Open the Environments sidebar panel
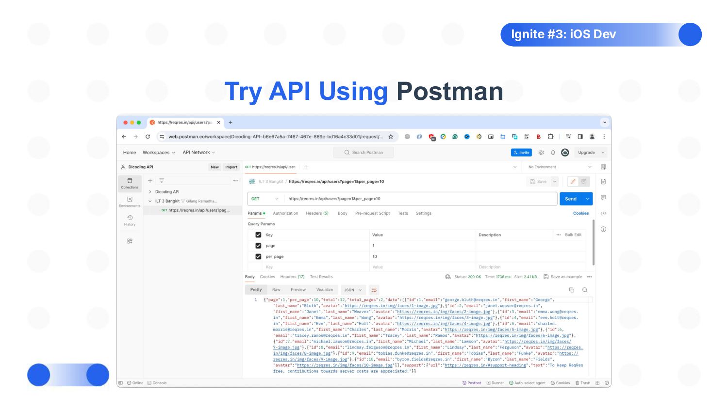Image resolution: width=728 pixels, height=409 pixels. pos(130,202)
